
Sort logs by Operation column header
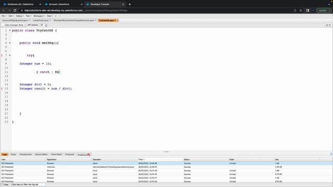tap(114, 159)
